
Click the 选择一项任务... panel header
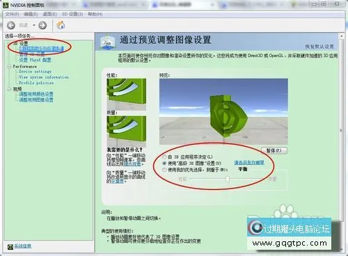click(19, 36)
